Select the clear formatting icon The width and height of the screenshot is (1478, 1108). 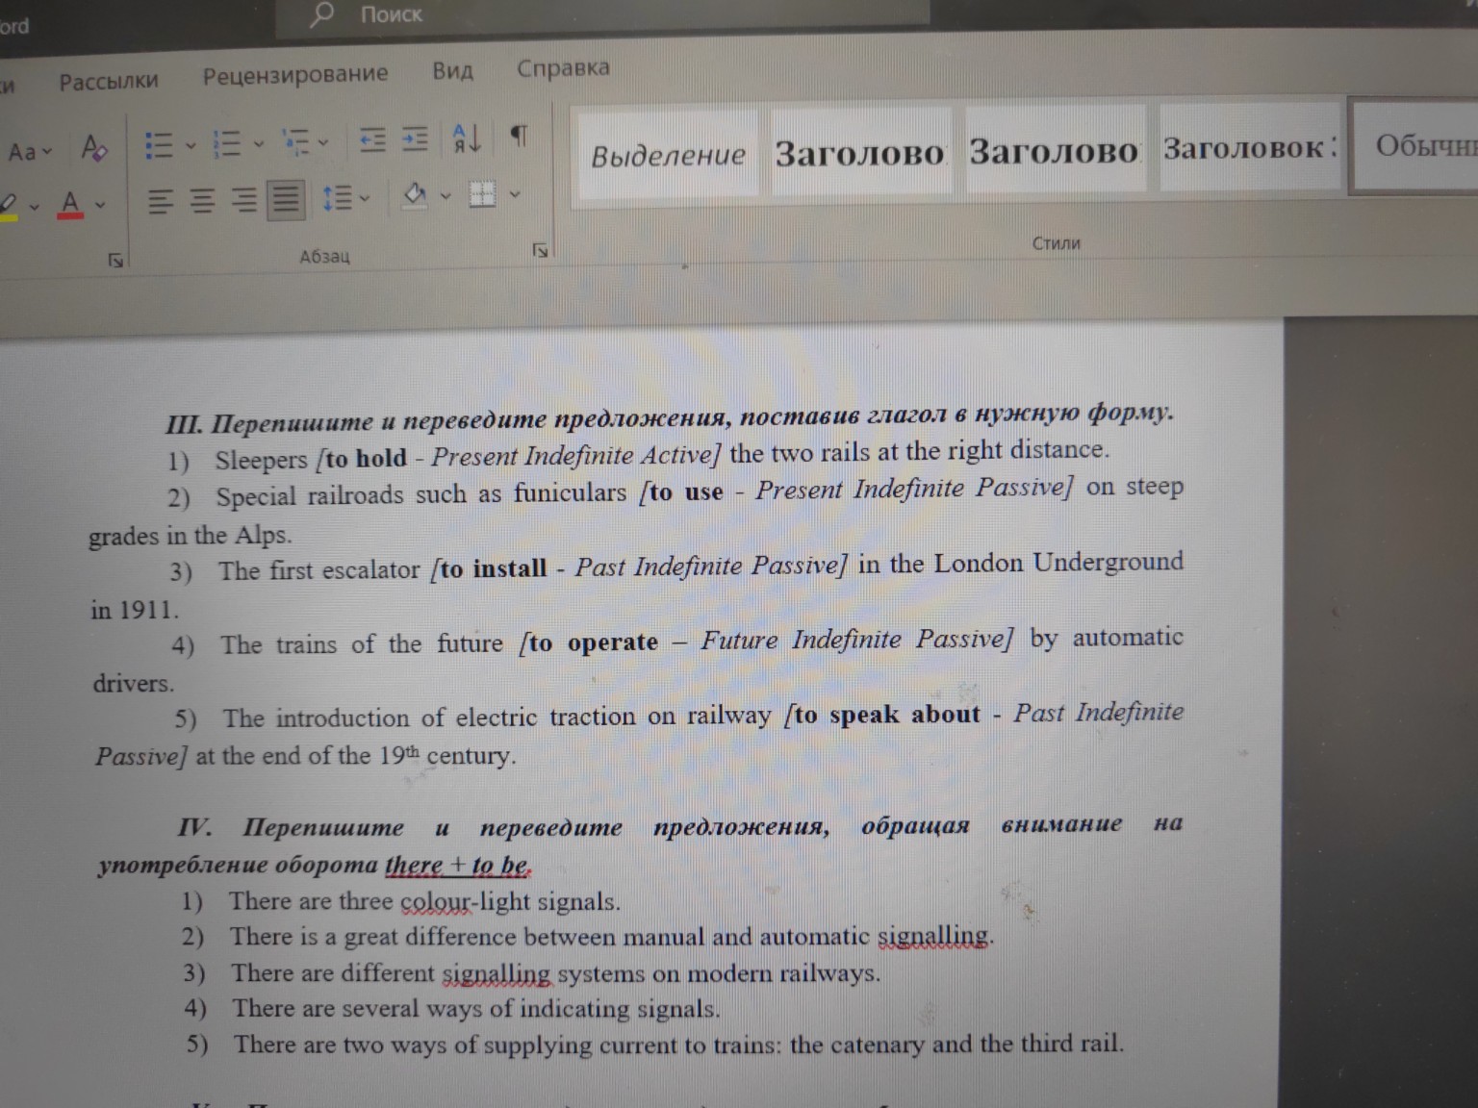(x=94, y=147)
